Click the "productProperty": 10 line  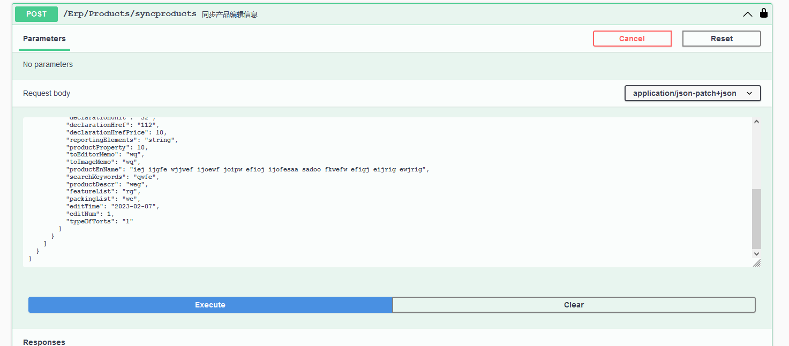tap(107, 147)
